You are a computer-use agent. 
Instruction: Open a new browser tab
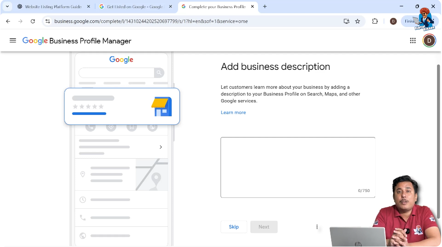click(265, 6)
